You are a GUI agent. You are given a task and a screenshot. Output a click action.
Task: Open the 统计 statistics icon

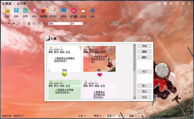pyautogui.click(x=34, y=11)
